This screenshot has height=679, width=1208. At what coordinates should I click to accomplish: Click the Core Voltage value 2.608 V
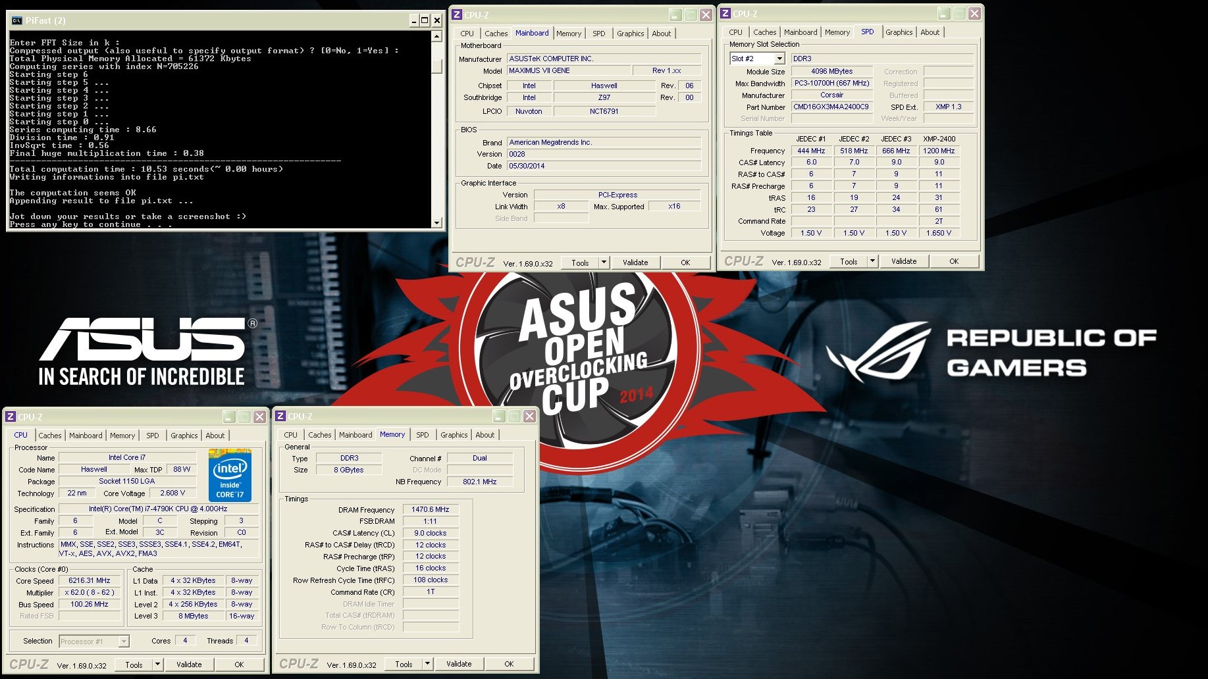tap(173, 493)
